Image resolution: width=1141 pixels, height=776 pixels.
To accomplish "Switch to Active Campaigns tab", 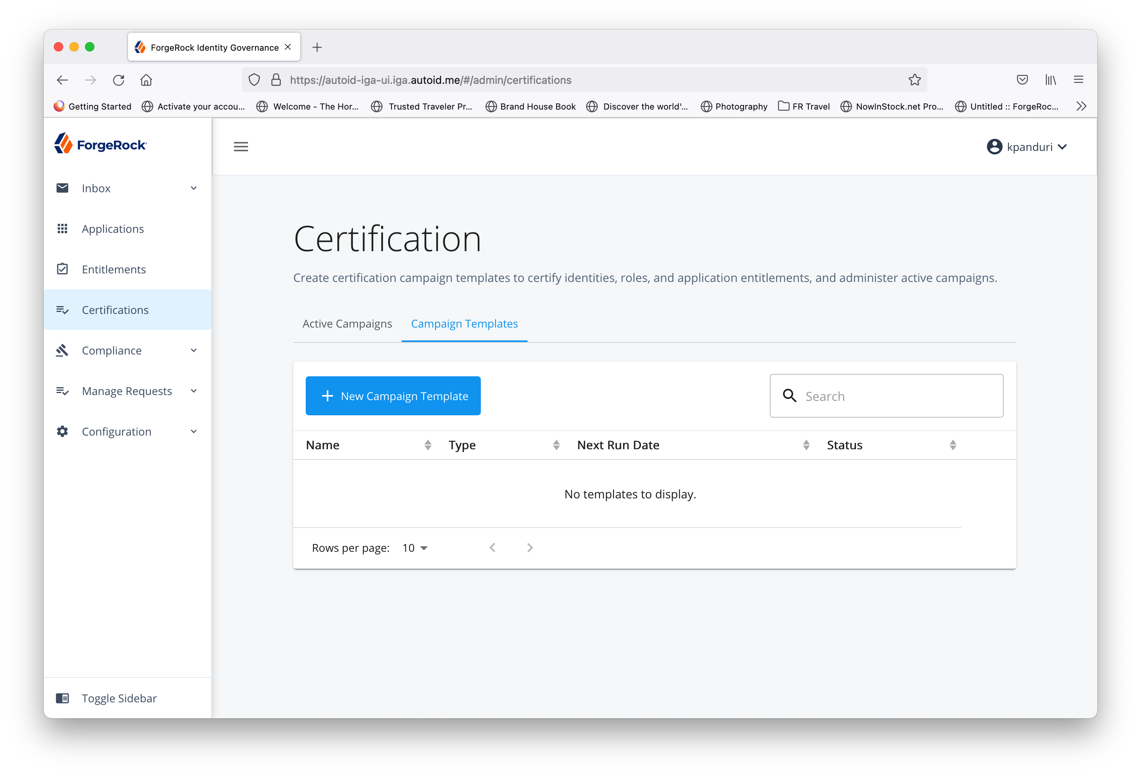I will (x=347, y=324).
